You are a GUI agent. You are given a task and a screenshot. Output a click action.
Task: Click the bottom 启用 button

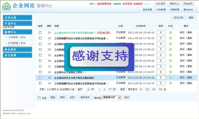pyautogui.click(x=72, y=98)
